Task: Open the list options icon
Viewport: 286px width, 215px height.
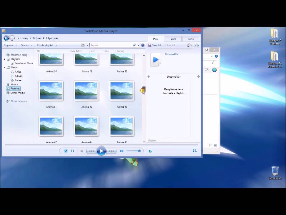Action: click(x=189, y=45)
